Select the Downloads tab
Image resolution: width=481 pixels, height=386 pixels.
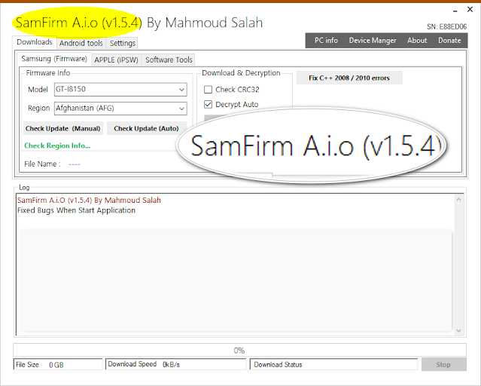pos(35,41)
